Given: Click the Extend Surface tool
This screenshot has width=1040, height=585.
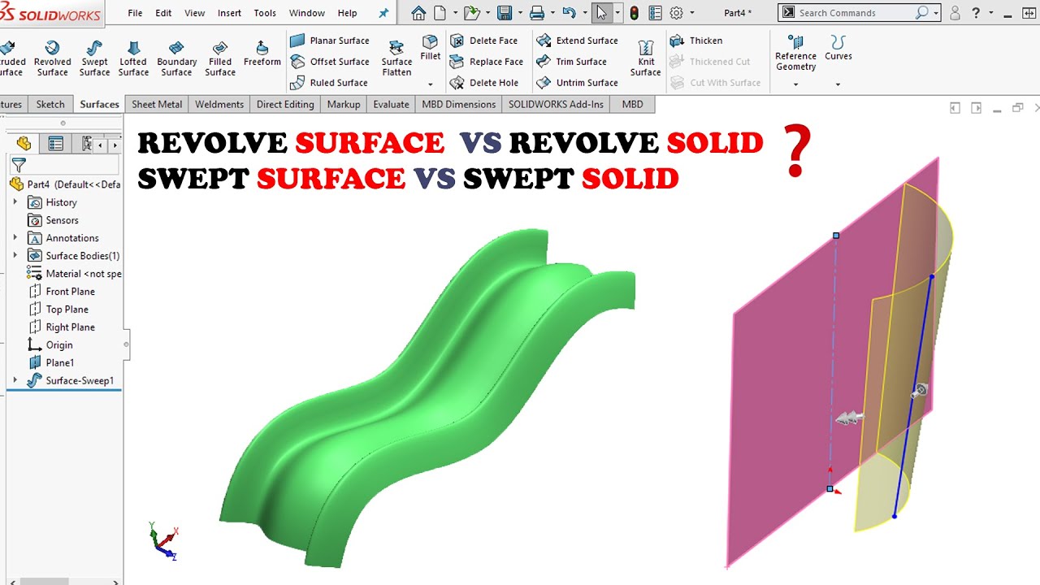Looking at the screenshot, I should pyautogui.click(x=577, y=41).
